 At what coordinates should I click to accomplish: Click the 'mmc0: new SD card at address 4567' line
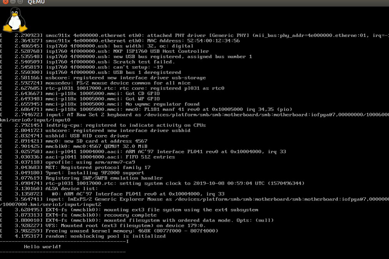pyautogui.click(x=73, y=141)
